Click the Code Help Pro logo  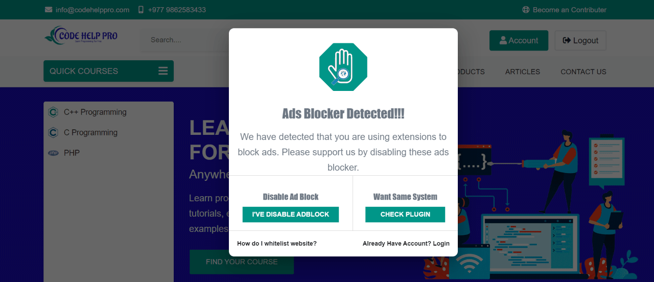point(81,36)
